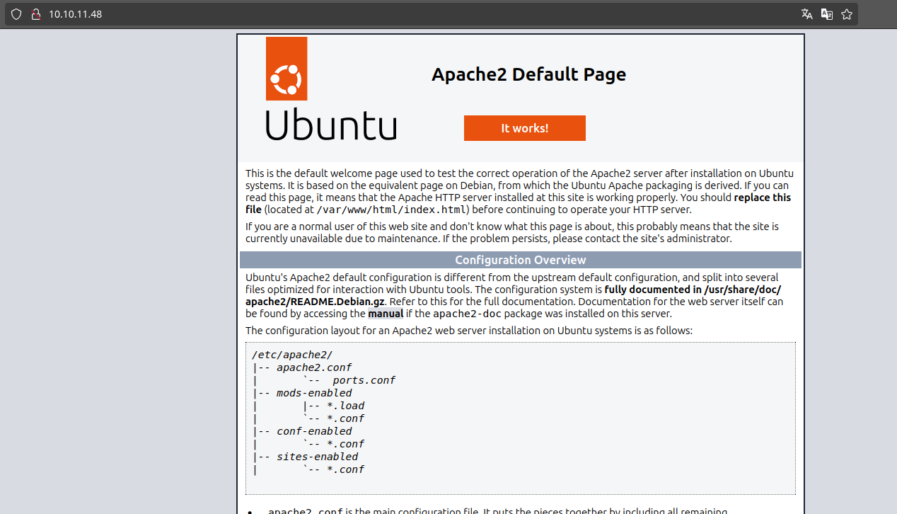The image size is (897, 514).
Task: Click the language translation extension icon beside the star
Action: click(x=826, y=14)
